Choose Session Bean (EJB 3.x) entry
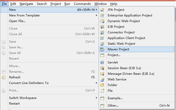The width and height of the screenshot is (176, 110). click(x=137, y=68)
